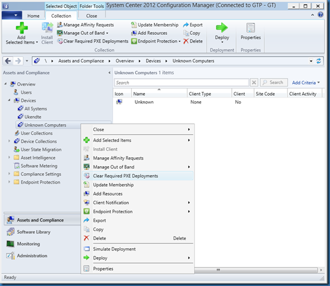Sort by the Name column header
The width and height of the screenshot is (330, 286).
pos(159,94)
